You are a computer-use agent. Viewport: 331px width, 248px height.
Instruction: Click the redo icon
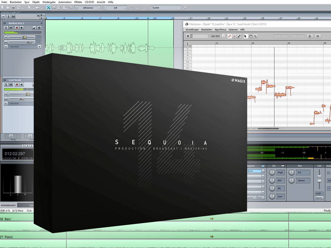pos(141,8)
